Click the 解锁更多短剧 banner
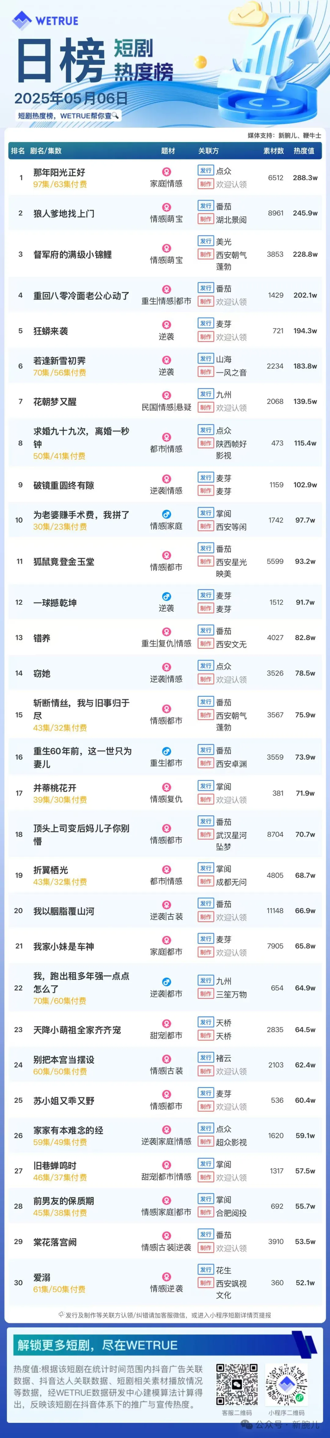The height and width of the screenshot is (1438, 330). point(165,1345)
